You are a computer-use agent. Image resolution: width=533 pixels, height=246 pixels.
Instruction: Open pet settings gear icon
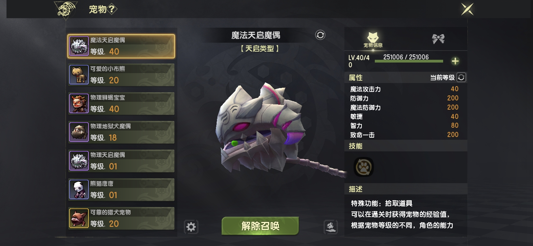pyautogui.click(x=191, y=227)
